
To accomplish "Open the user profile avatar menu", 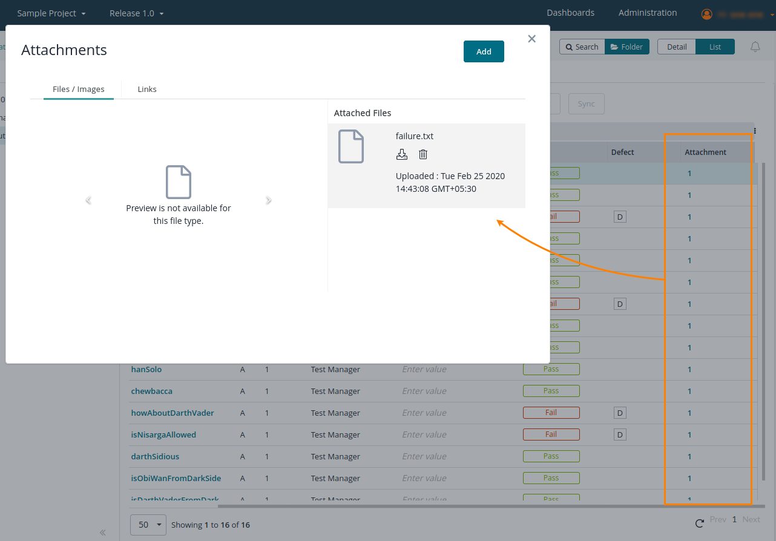I will (x=706, y=14).
